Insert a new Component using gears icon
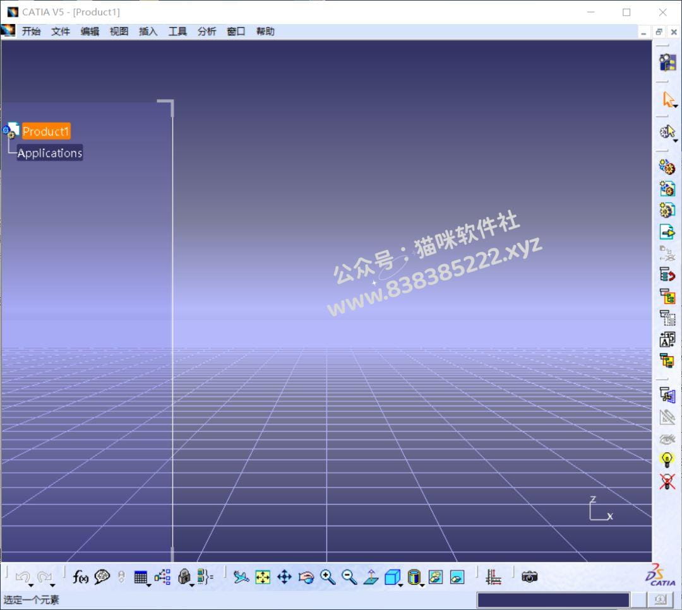 [x=667, y=167]
